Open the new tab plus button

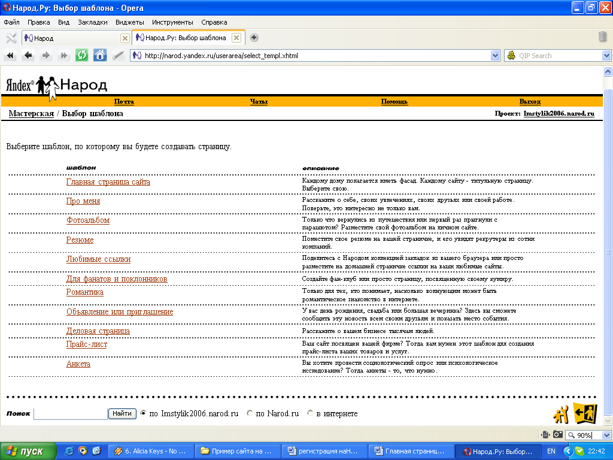click(x=254, y=38)
